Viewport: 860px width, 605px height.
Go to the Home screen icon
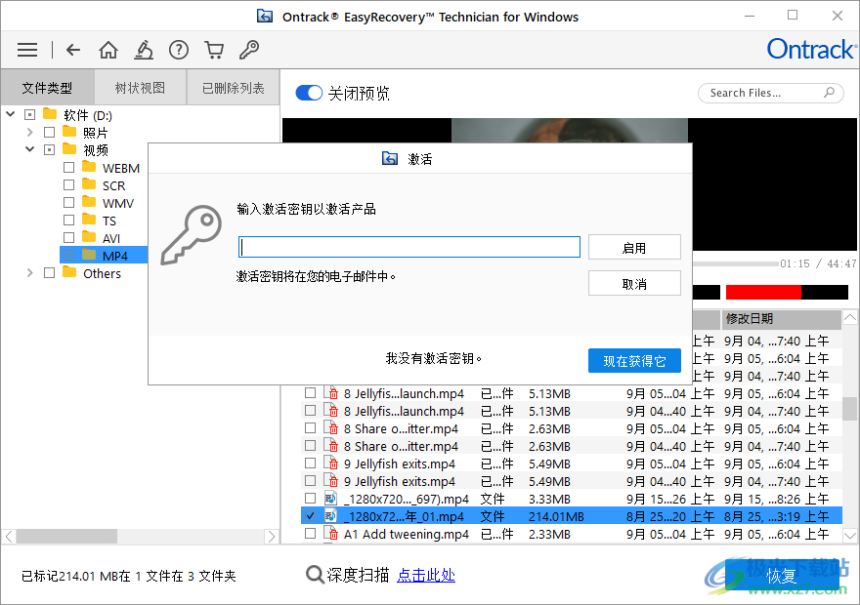coord(108,50)
